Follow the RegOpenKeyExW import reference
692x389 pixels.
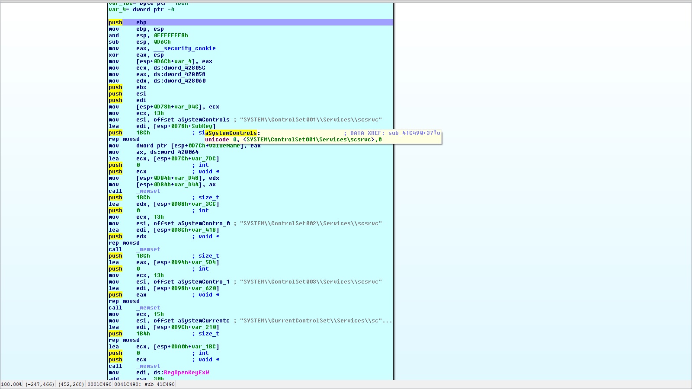click(x=186, y=373)
